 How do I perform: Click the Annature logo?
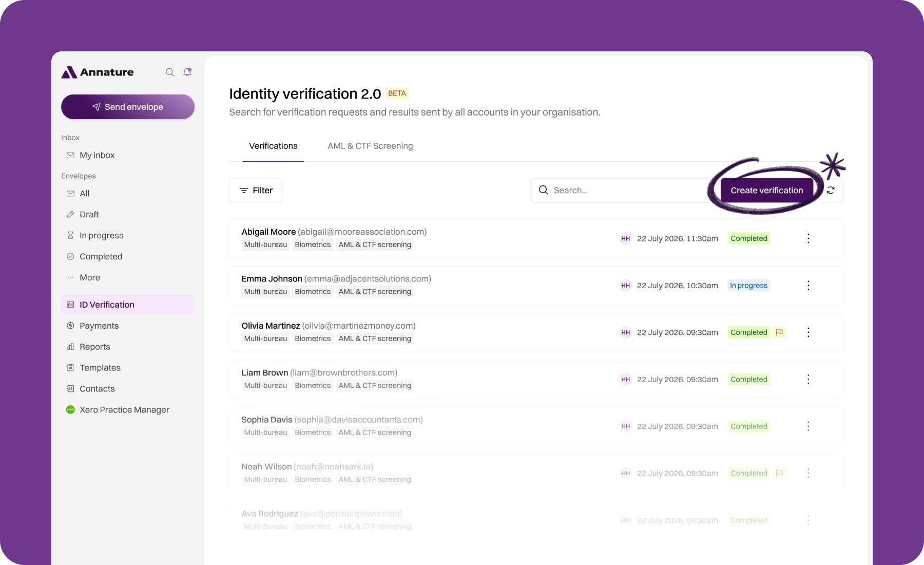[98, 72]
